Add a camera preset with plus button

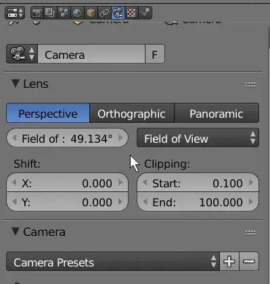pyautogui.click(x=229, y=262)
